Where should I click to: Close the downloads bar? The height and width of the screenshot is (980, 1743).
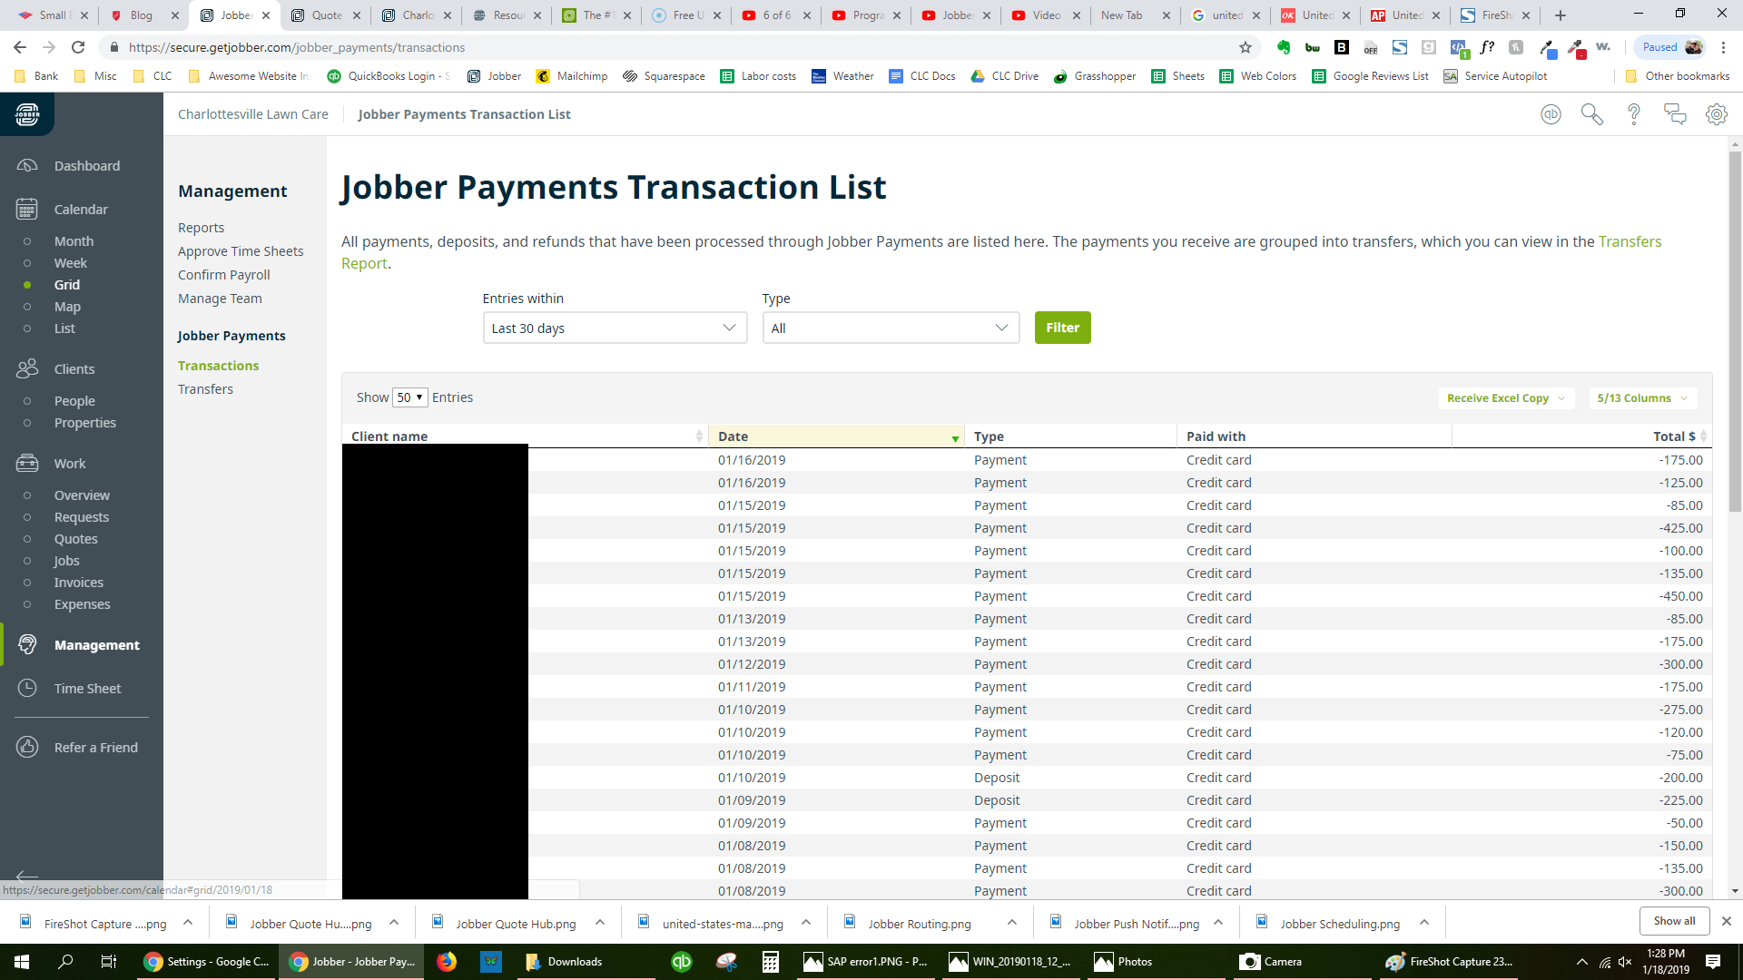[1727, 921]
